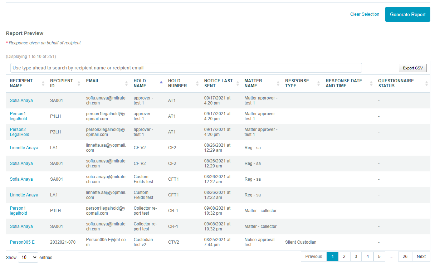Sort by Notice Last Sent arrows
440x273 pixels.
click(x=238, y=83)
